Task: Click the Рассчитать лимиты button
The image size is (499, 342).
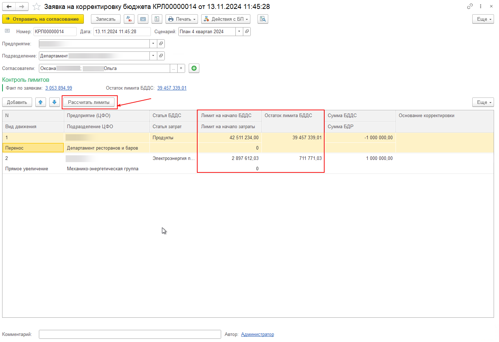Action: coord(89,102)
